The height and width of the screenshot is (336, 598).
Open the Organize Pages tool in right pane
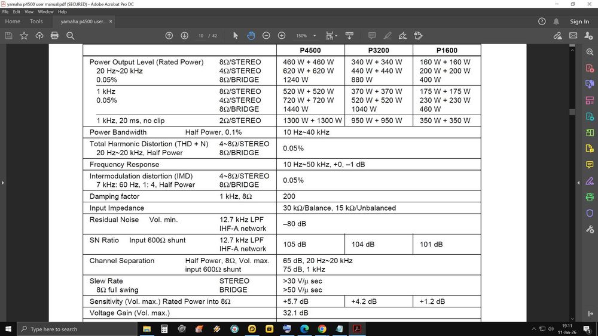590,100
